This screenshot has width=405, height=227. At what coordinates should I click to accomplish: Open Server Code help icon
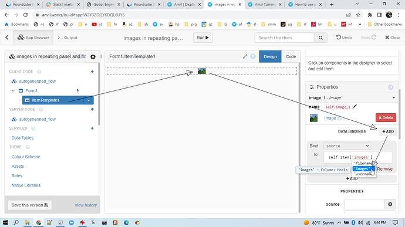coord(41,110)
